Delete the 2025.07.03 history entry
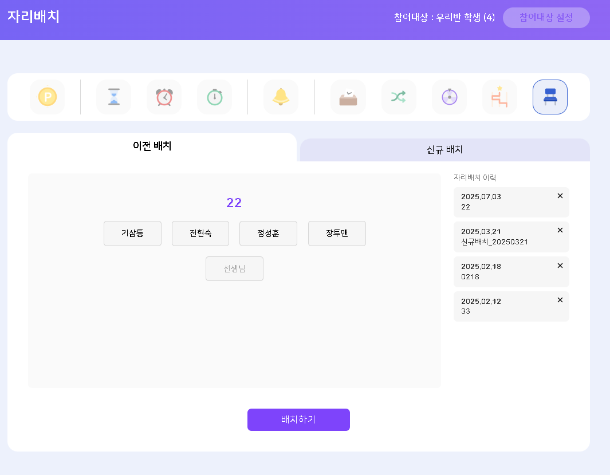 [x=560, y=196]
